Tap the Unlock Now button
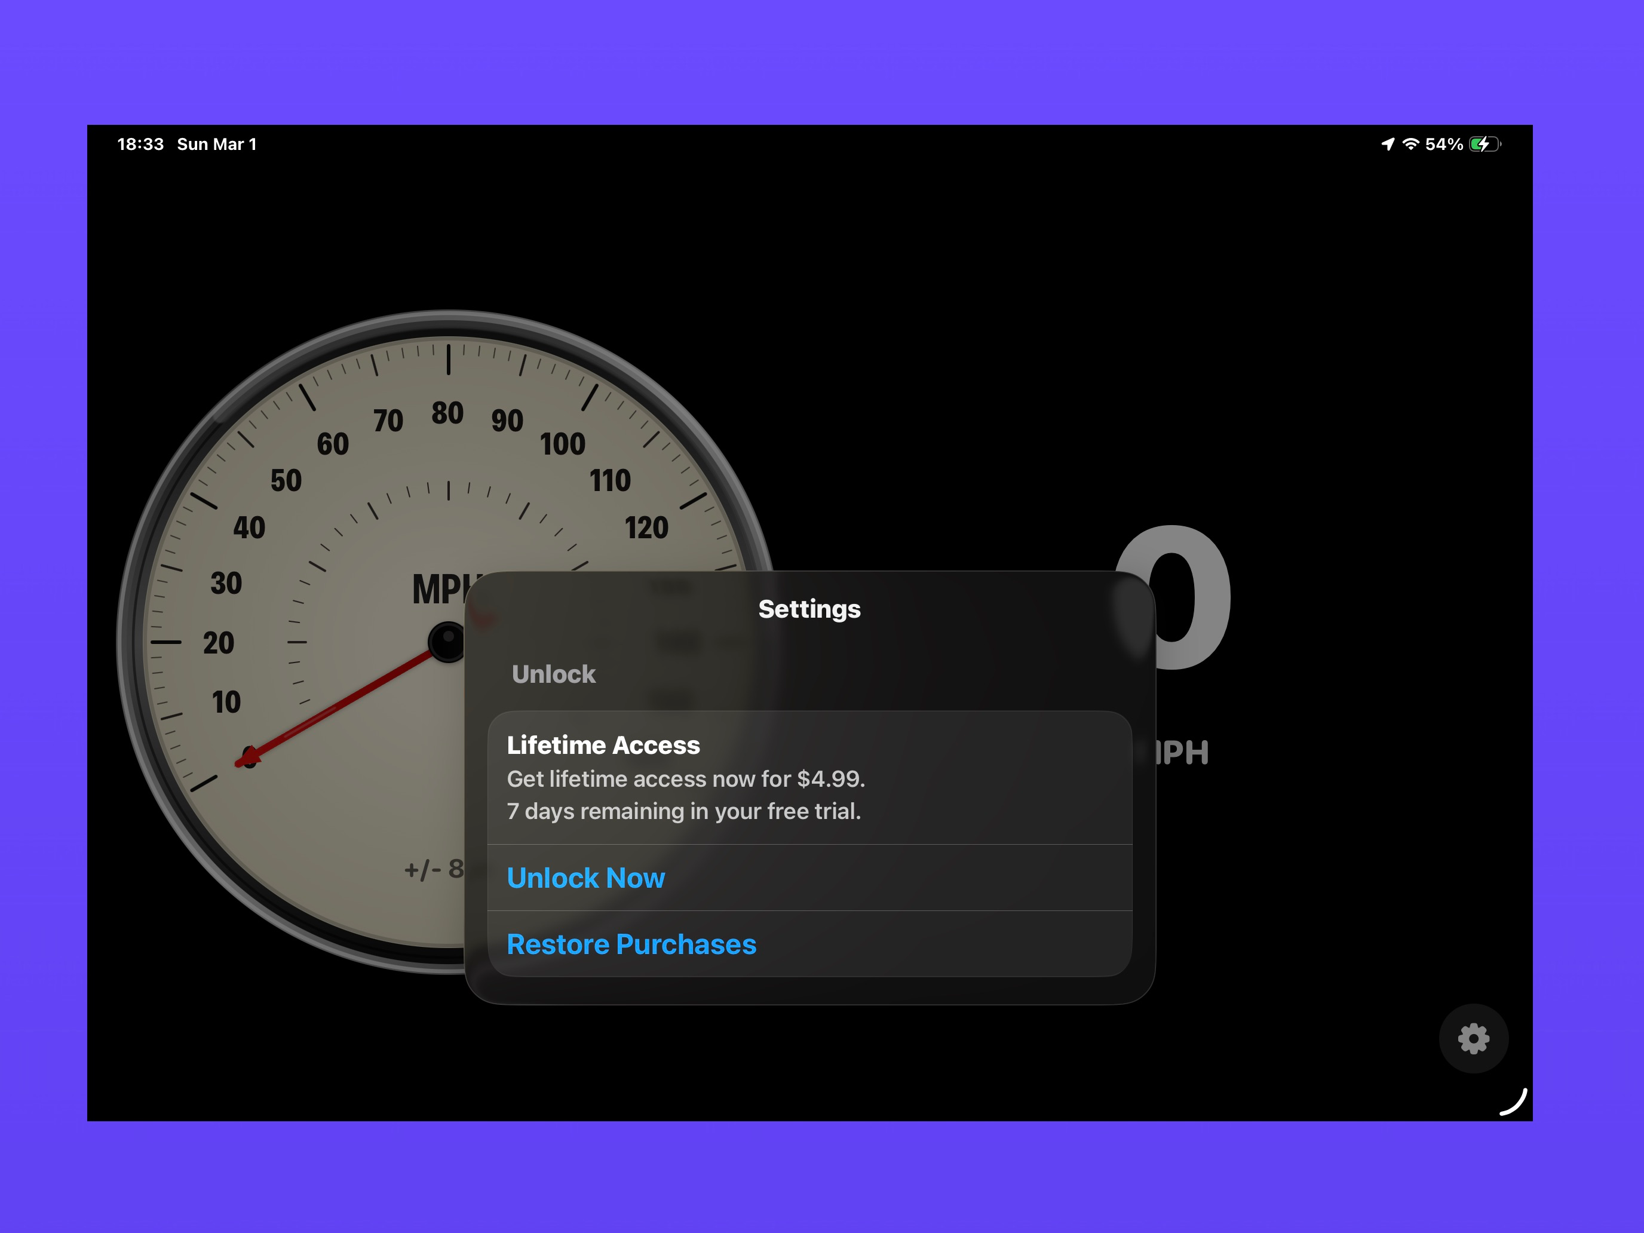This screenshot has width=1644, height=1233. click(x=809, y=878)
